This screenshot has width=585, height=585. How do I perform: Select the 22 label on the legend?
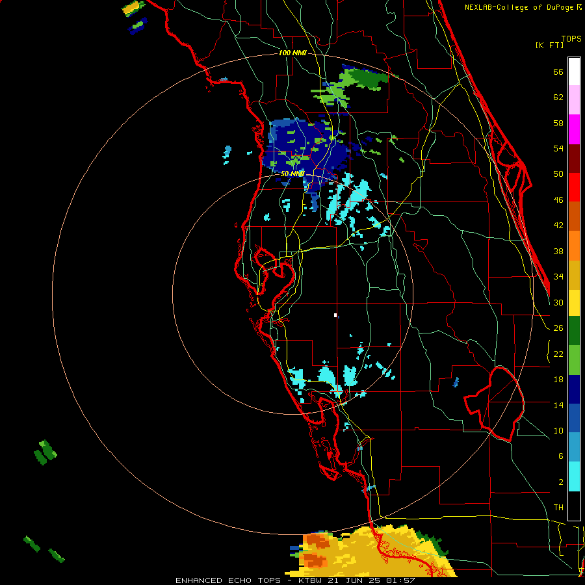(x=558, y=354)
